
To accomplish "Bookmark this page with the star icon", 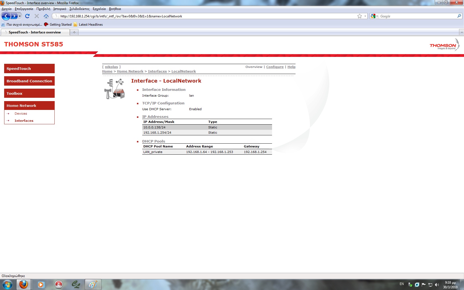I will click(360, 16).
